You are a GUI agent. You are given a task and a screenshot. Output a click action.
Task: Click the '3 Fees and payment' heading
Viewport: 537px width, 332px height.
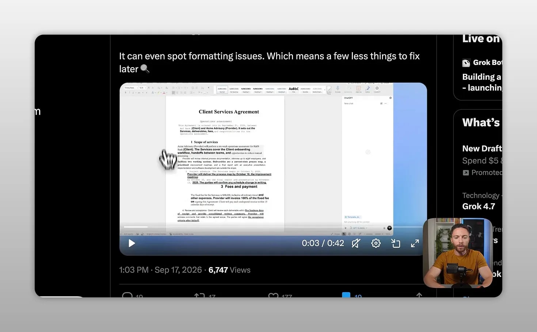[239, 187]
